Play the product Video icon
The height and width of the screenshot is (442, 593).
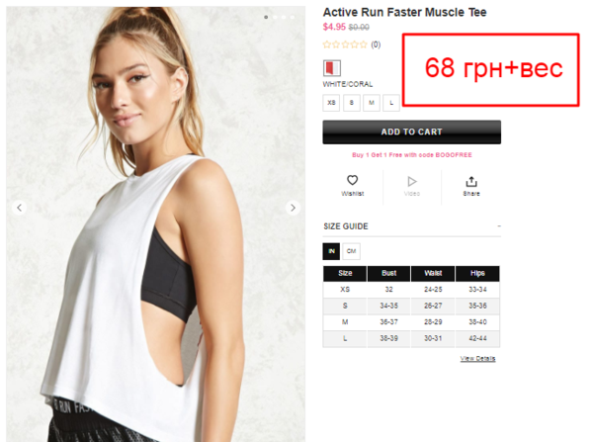(412, 182)
